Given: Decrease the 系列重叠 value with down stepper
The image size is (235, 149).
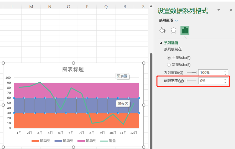Looking at the screenshot, I should tap(225, 74).
